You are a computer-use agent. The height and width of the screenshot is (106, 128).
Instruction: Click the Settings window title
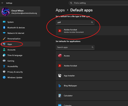(9, 3)
